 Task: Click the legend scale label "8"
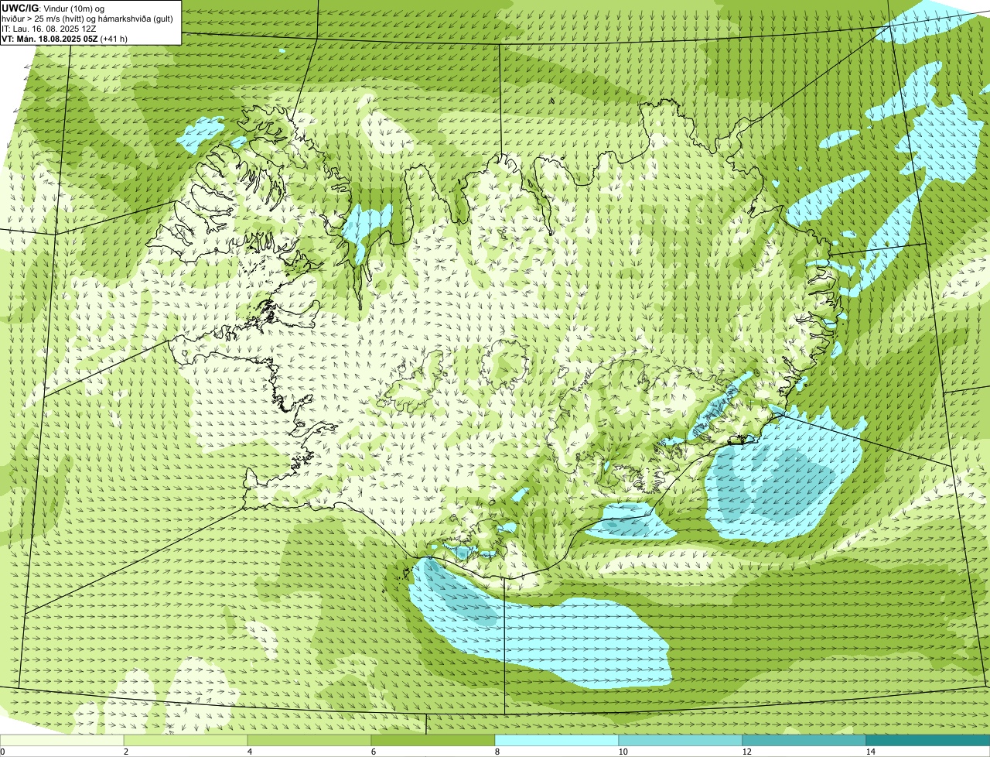pos(497,752)
